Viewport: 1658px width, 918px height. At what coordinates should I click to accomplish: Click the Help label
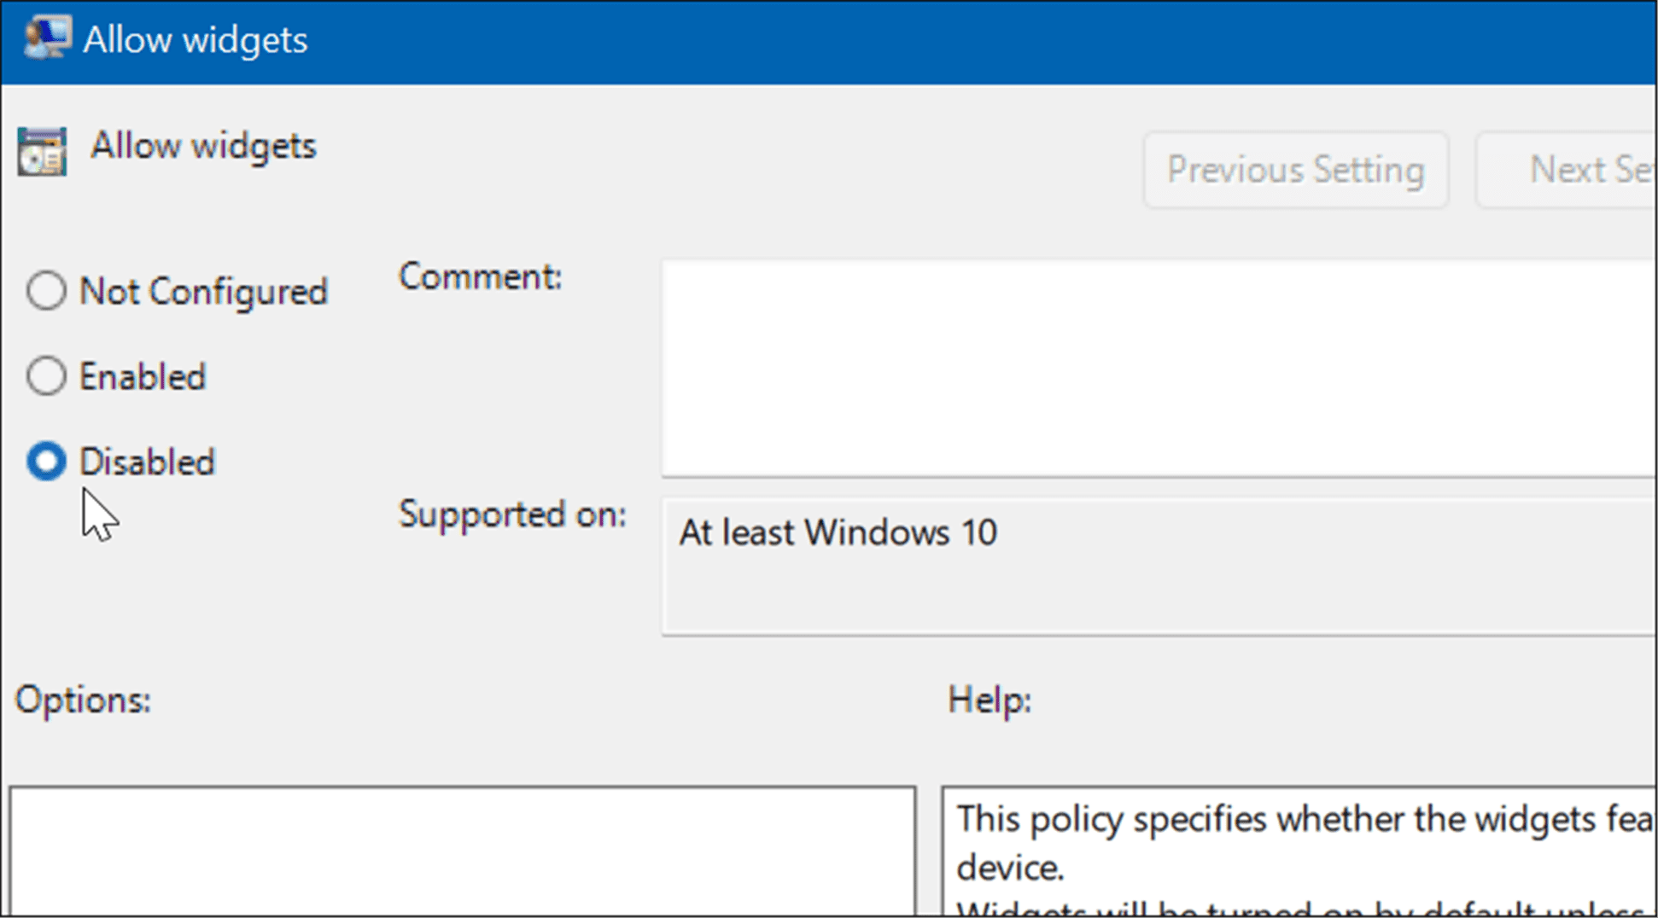coord(988,700)
